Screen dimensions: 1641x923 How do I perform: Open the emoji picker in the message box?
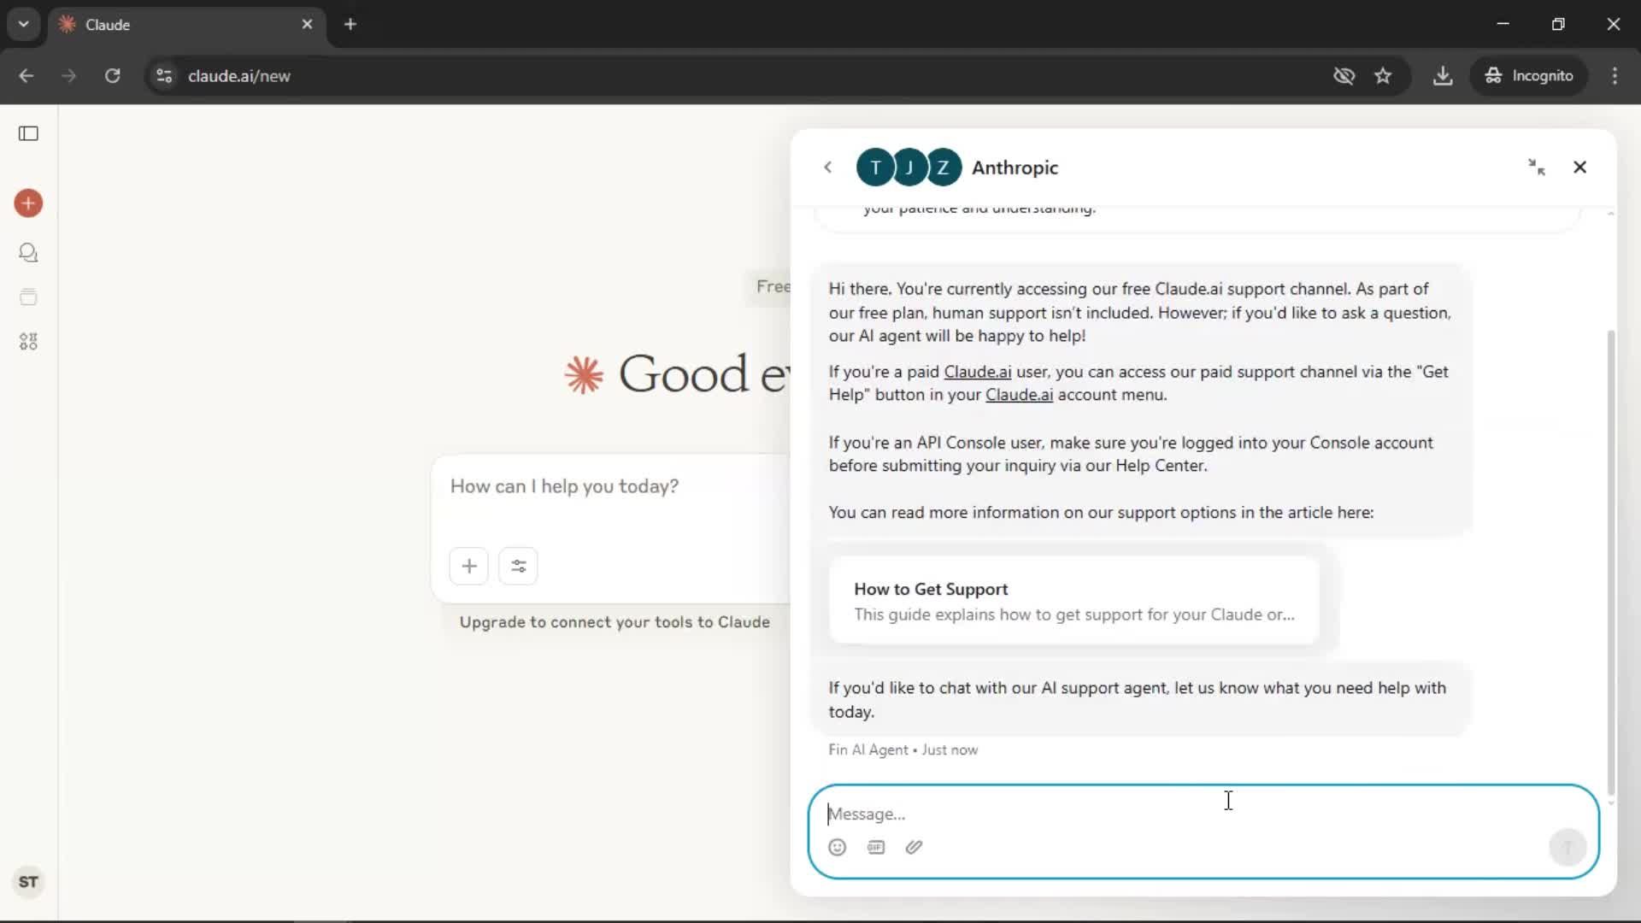(x=837, y=847)
